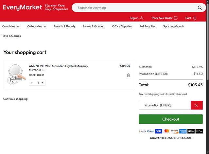Click the Subtotal label in order summary
Image resolution: width=209 pixels, height=154 pixels.
point(145,67)
